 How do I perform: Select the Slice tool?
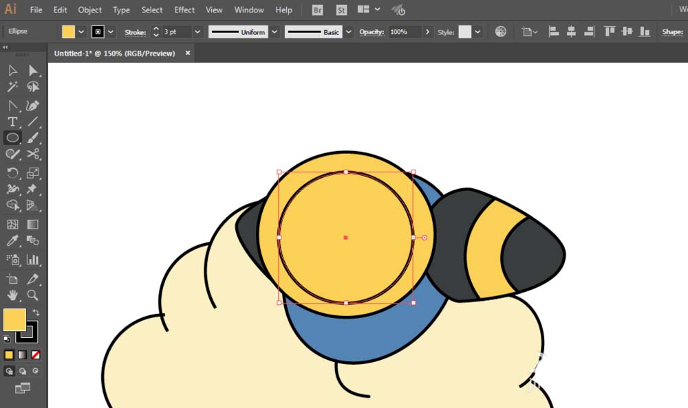tap(33, 279)
